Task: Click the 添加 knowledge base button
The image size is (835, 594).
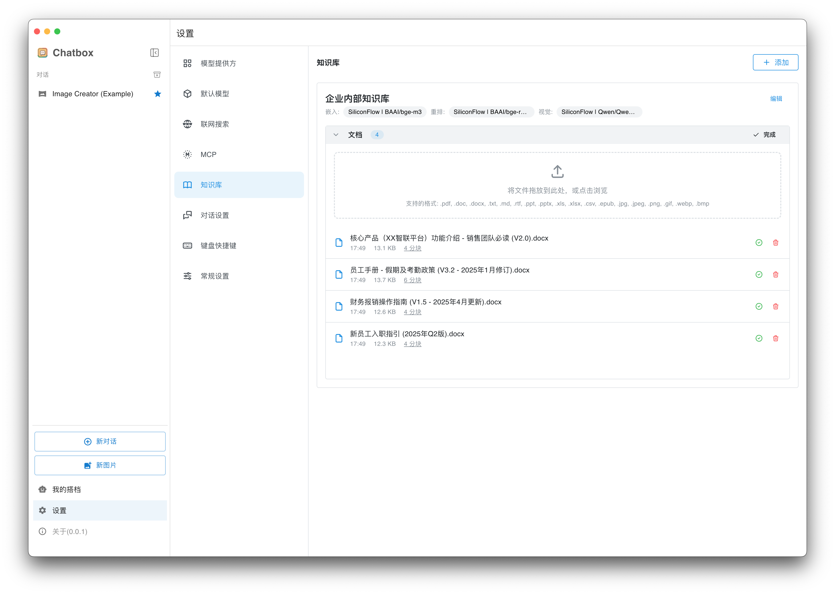Action: [775, 62]
